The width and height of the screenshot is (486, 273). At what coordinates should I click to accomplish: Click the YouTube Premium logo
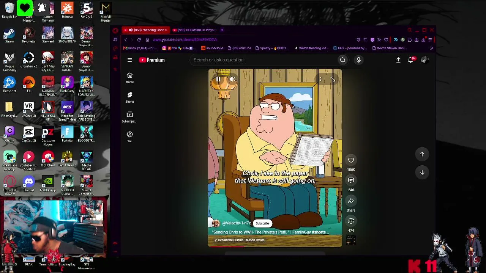pyautogui.click(x=152, y=60)
